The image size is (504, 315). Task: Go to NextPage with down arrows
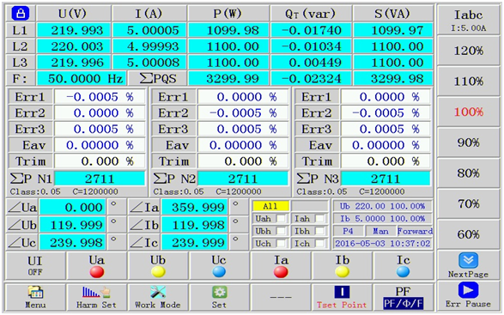point(468,265)
